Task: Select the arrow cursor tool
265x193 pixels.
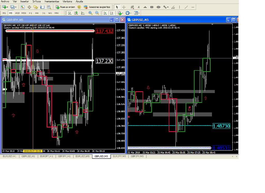Action: [x=117, y=7]
